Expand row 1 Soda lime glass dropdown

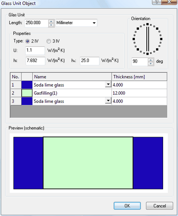[108, 84]
